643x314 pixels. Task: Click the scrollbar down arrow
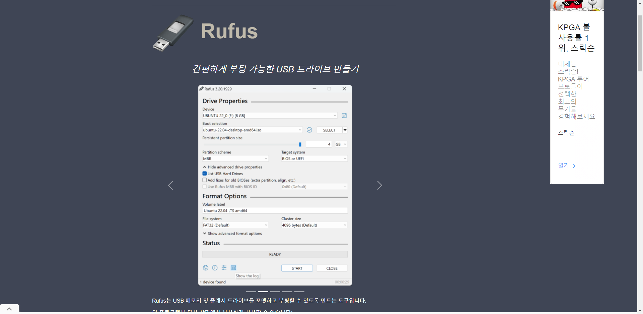640,311
